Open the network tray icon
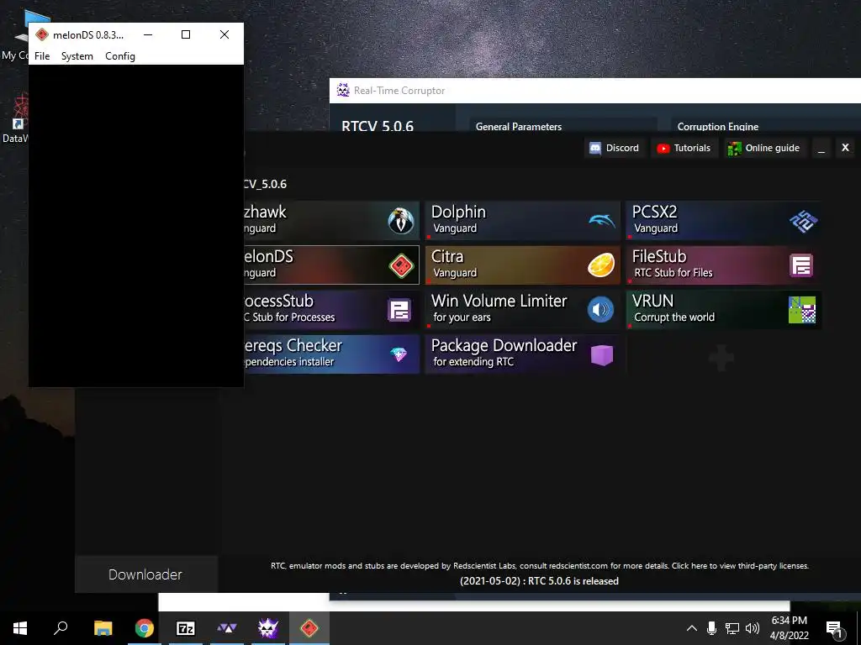 click(732, 628)
